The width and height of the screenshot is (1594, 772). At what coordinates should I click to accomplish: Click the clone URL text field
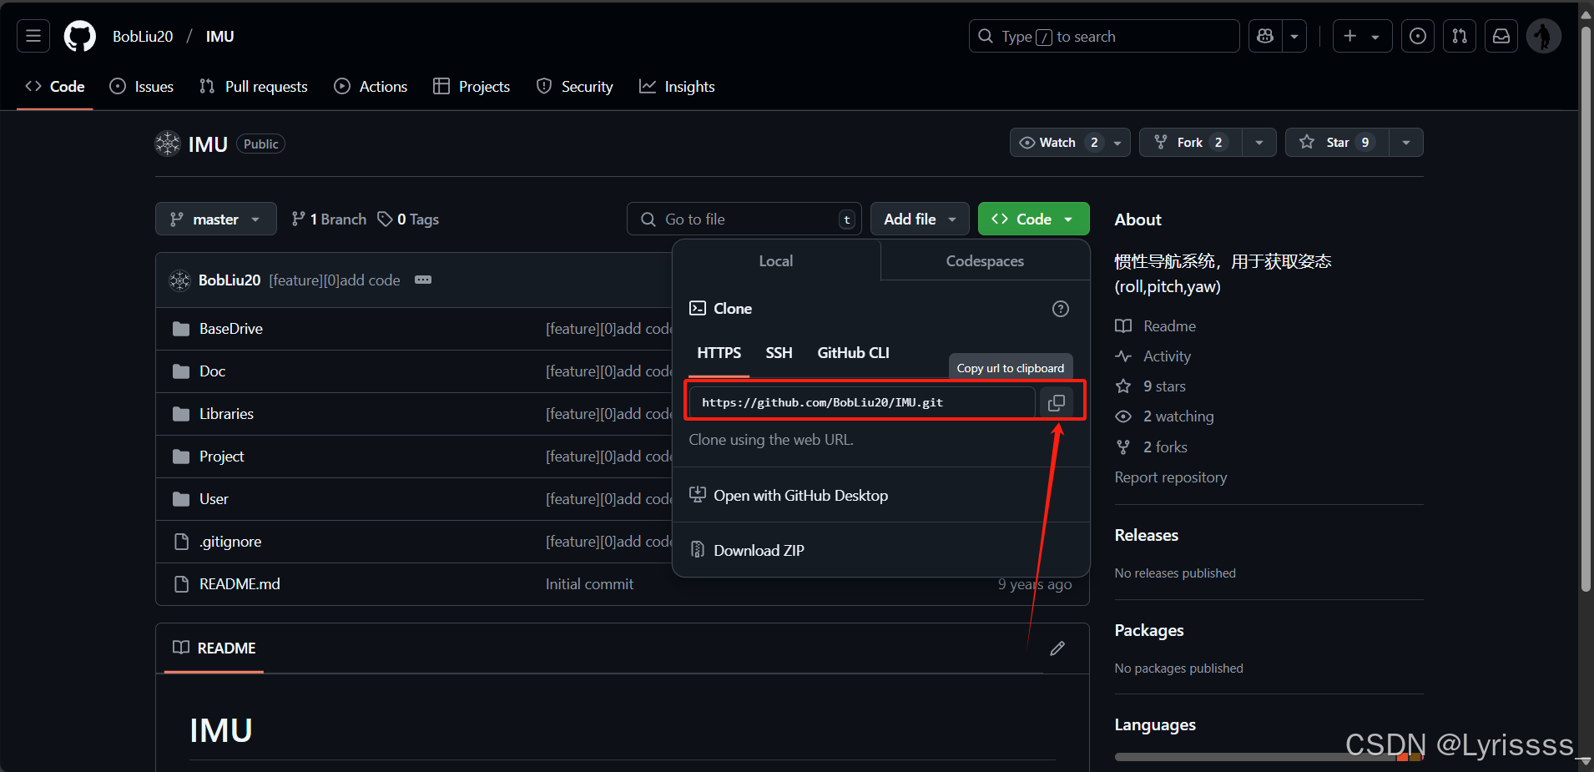point(862,402)
